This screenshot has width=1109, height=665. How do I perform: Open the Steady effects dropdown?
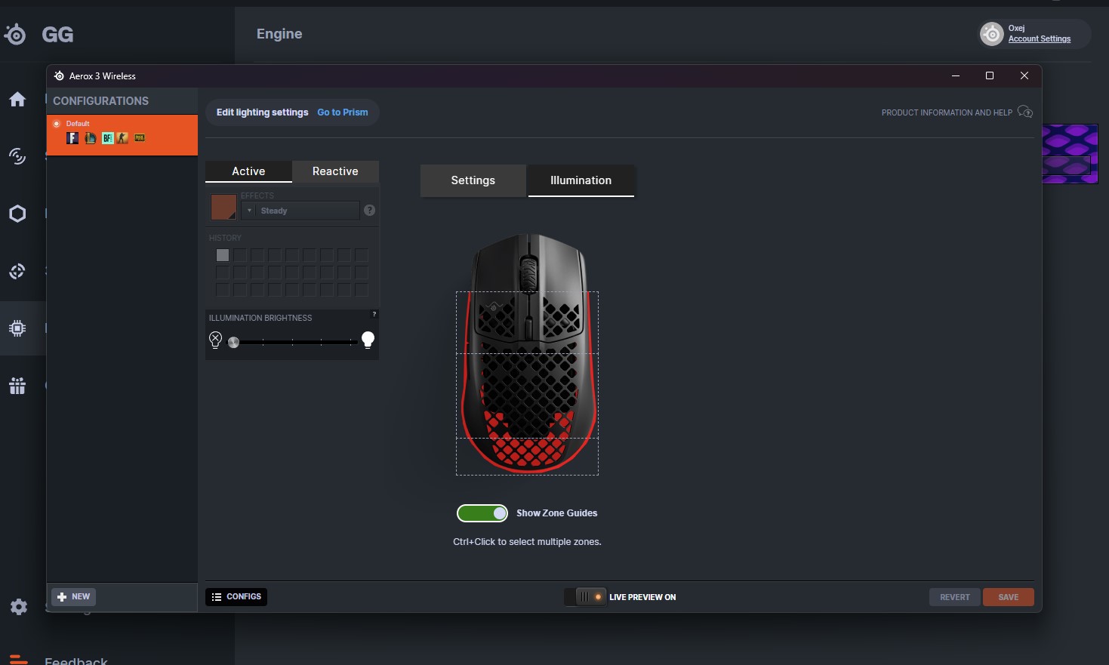pyautogui.click(x=300, y=211)
